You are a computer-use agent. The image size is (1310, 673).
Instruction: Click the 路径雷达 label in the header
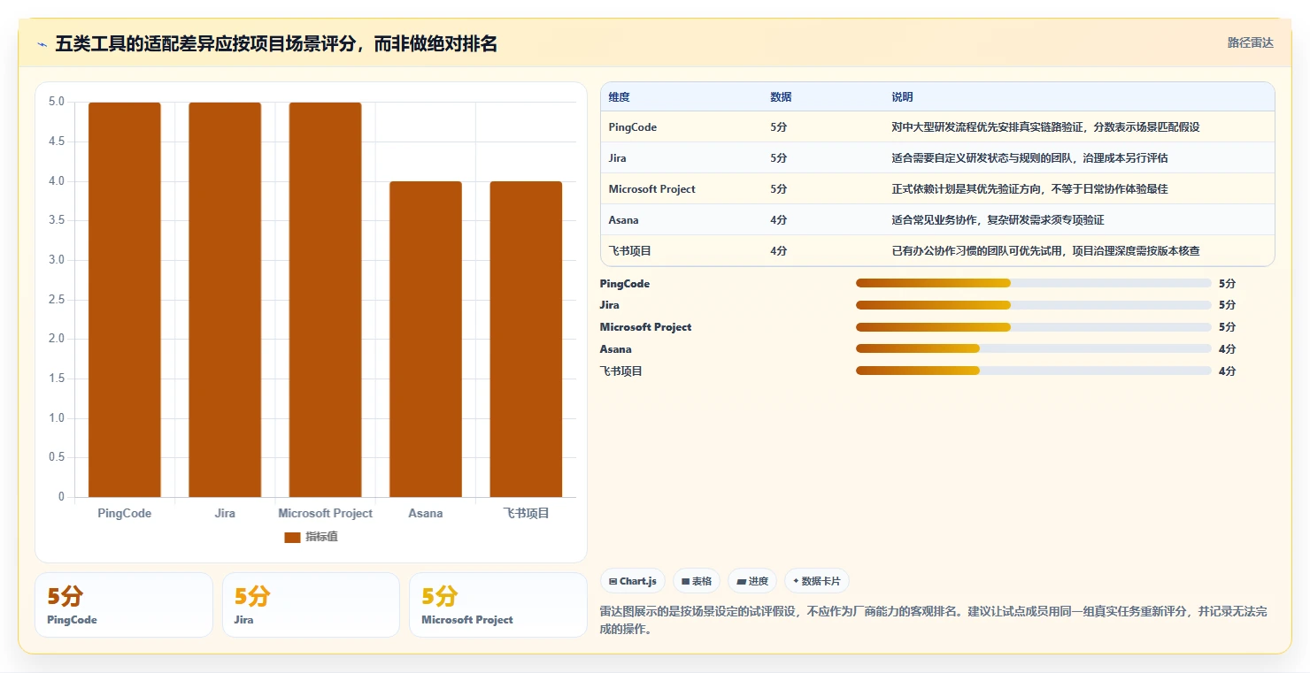(1250, 42)
